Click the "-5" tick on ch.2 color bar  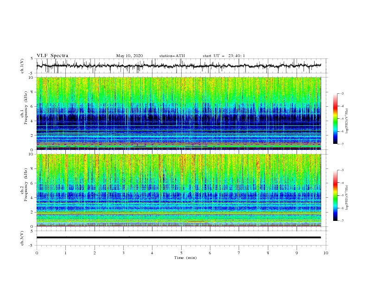pos(342,195)
